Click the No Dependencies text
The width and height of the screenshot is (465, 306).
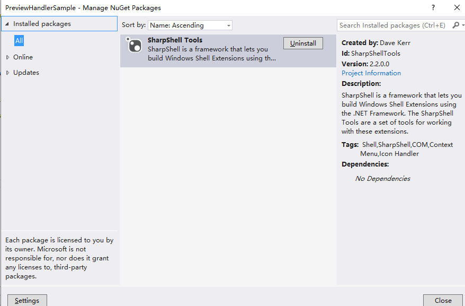(x=383, y=179)
